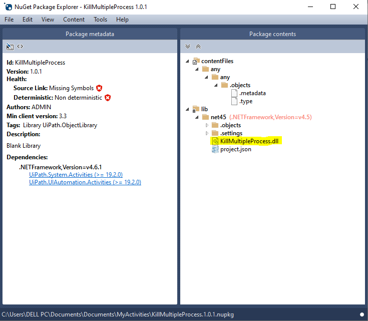
Task: Collapse the first 'any' folder node
Action: 197,69
